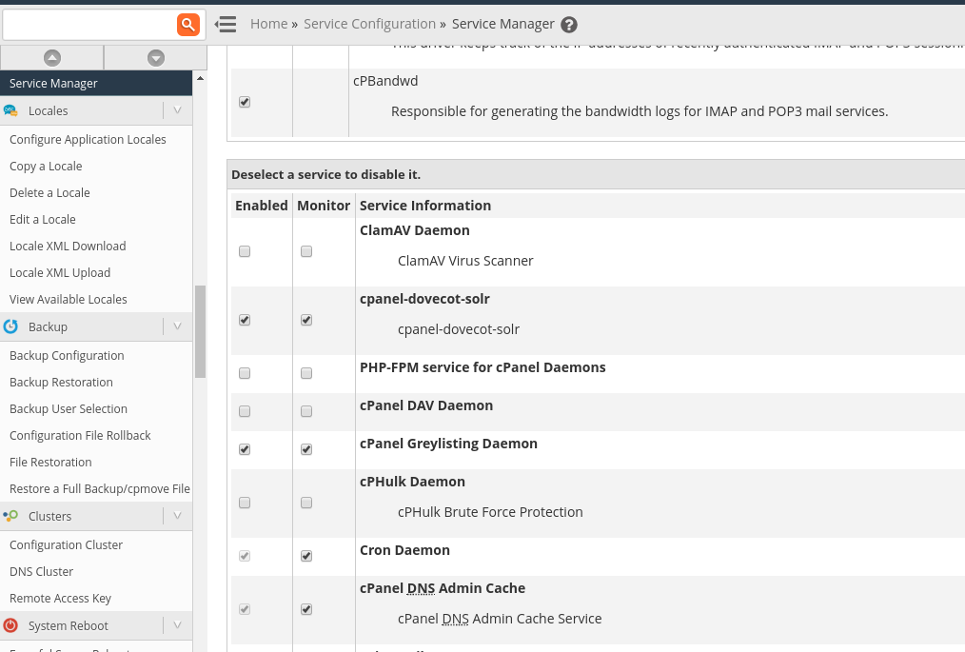This screenshot has width=965, height=652.
Task: Click the Backup section icon
Action: 10,326
